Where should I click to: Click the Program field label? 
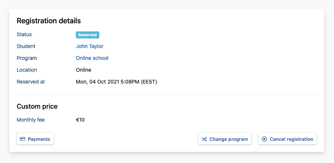(27, 58)
